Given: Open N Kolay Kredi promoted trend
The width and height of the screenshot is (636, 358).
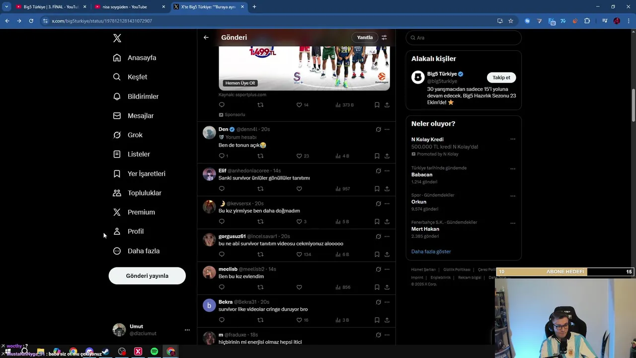Looking at the screenshot, I should point(464,147).
